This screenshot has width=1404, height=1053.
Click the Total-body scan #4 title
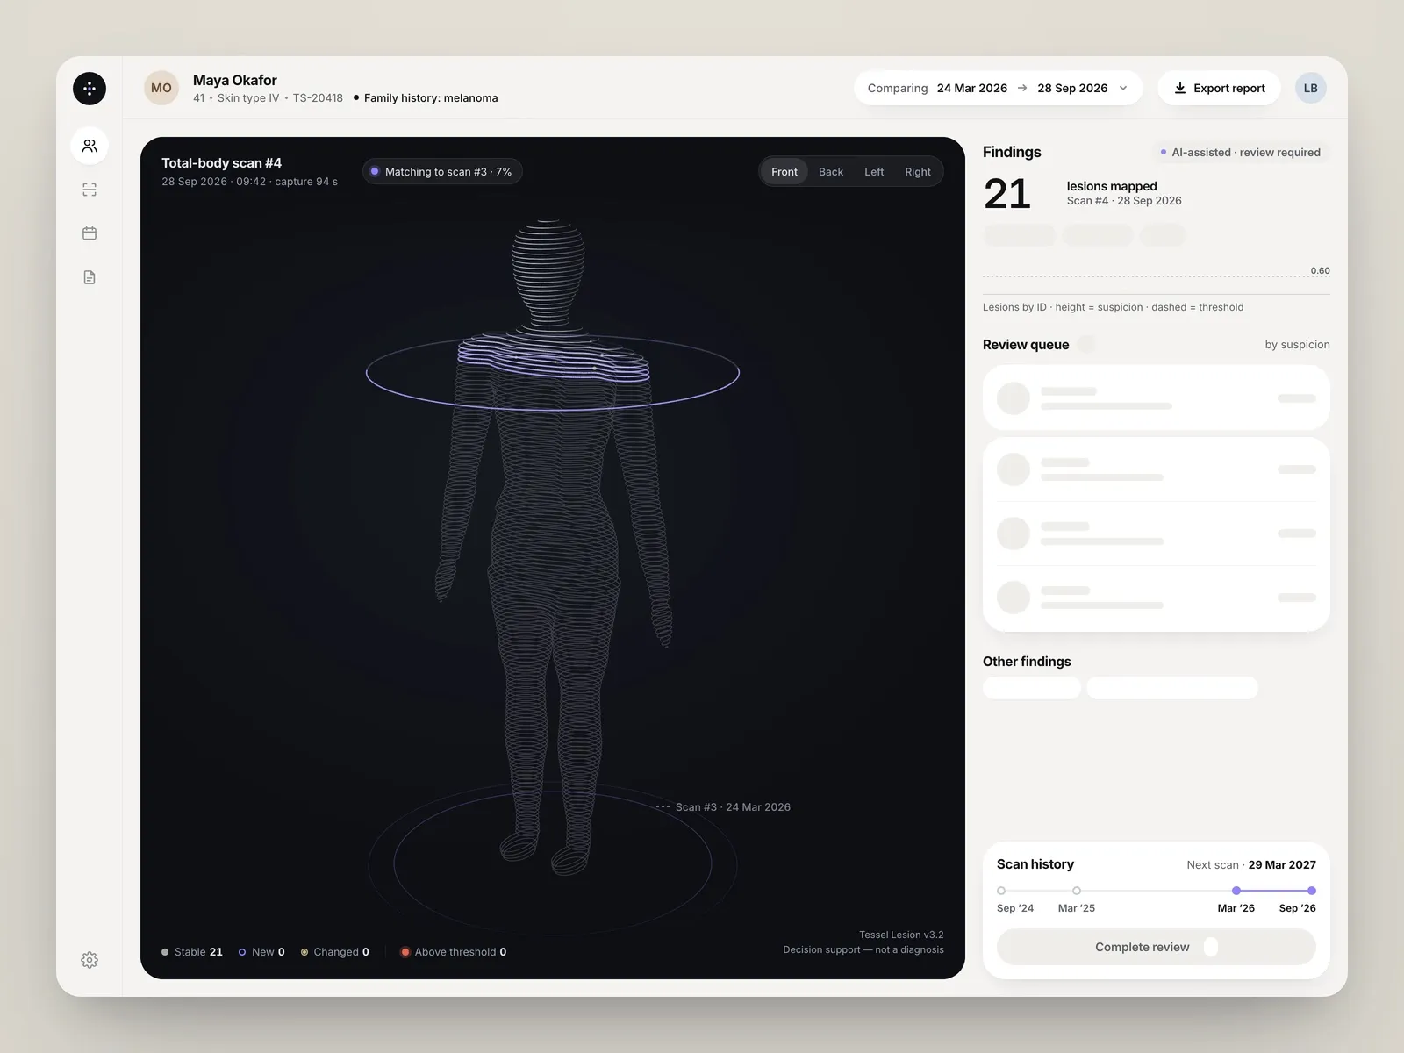pyautogui.click(x=221, y=163)
